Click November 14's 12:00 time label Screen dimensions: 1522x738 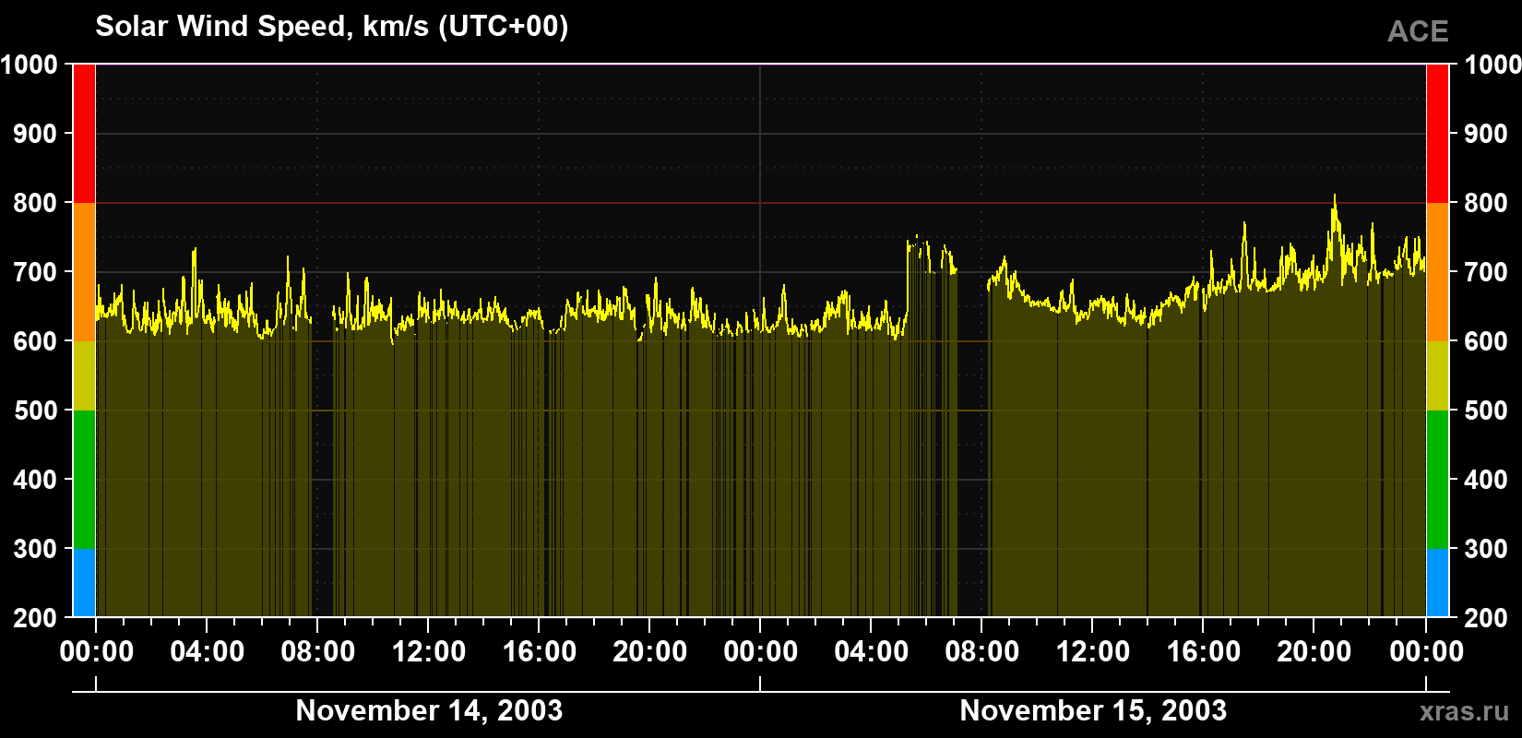tap(429, 652)
